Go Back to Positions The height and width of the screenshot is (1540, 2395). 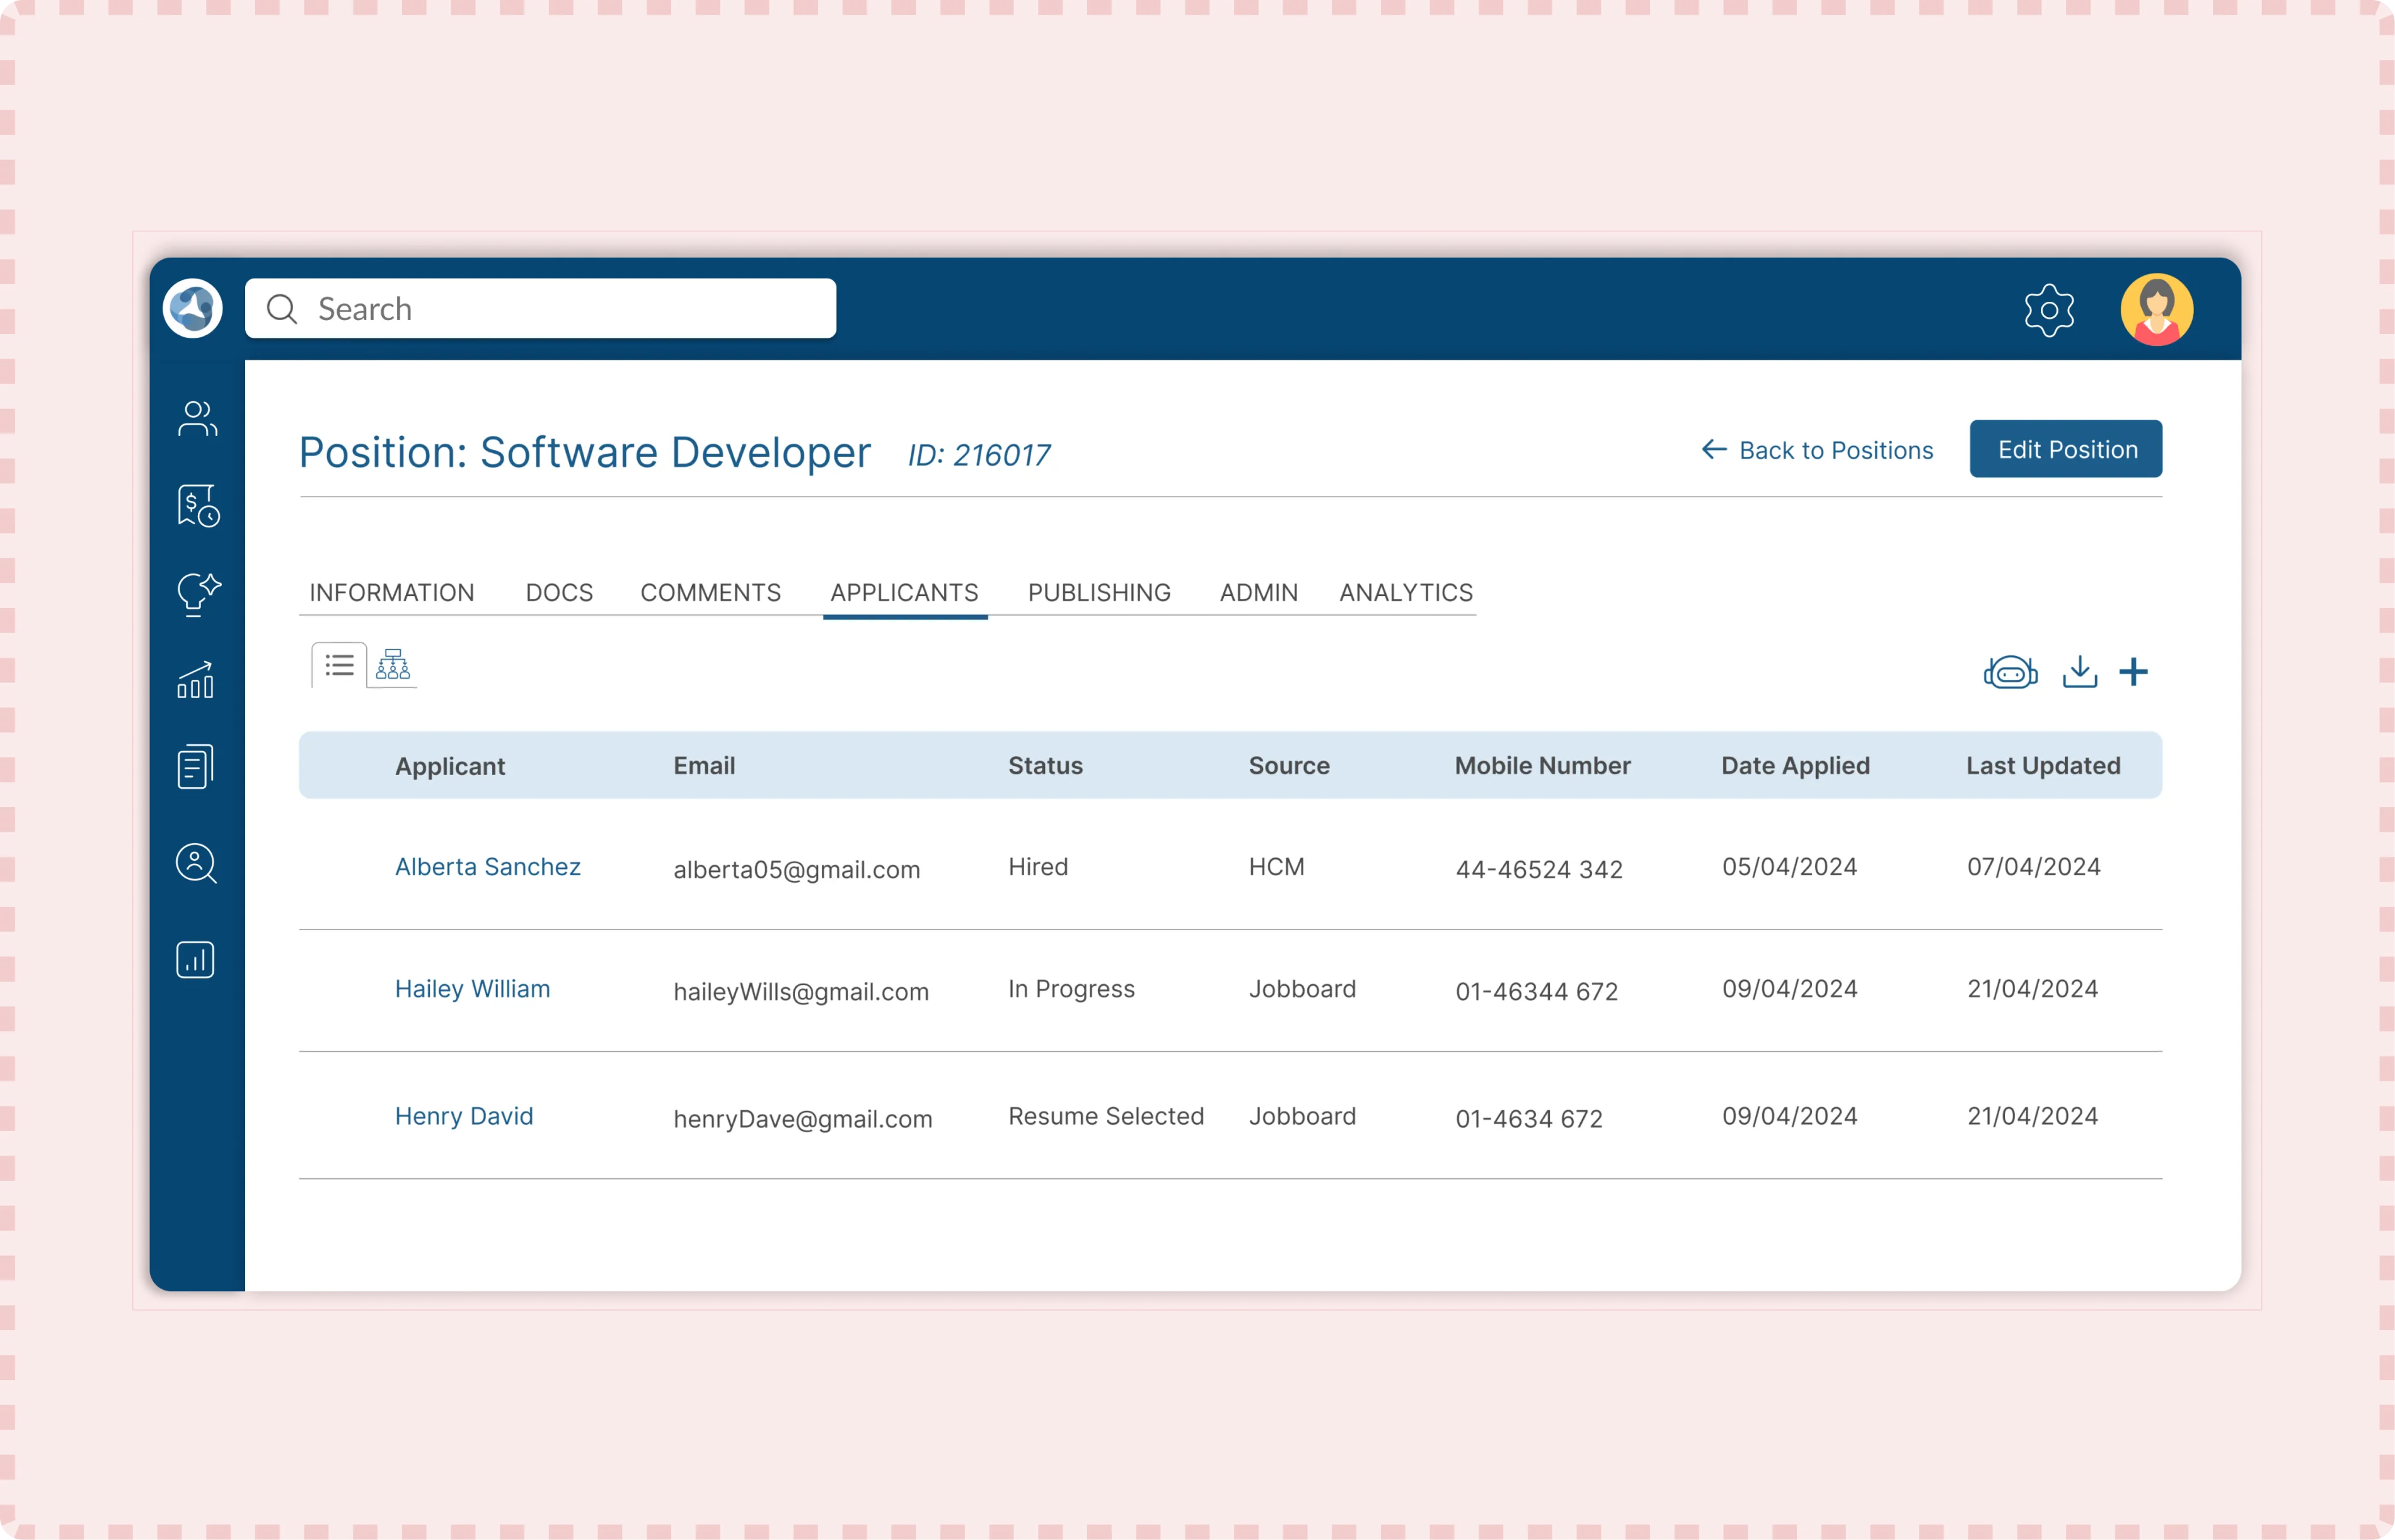point(1818,451)
